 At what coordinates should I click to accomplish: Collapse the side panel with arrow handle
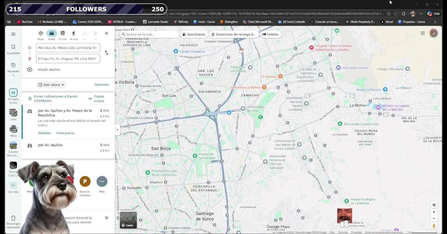(x=117, y=130)
